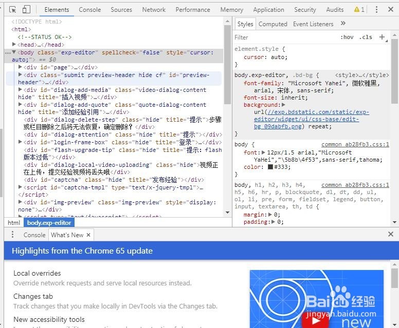Expand the preview-header div node
The height and width of the screenshot is (328, 399).
(20, 75)
